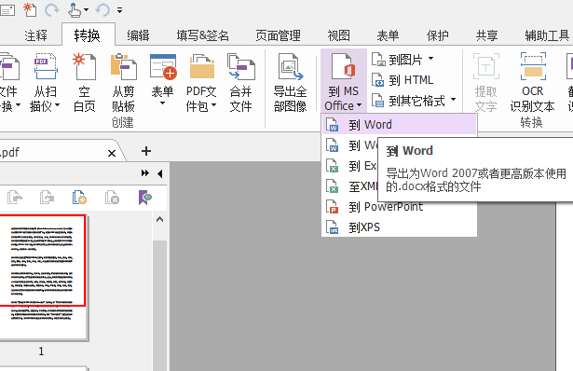Click the undo arrow in quick toolbar

tap(102, 9)
